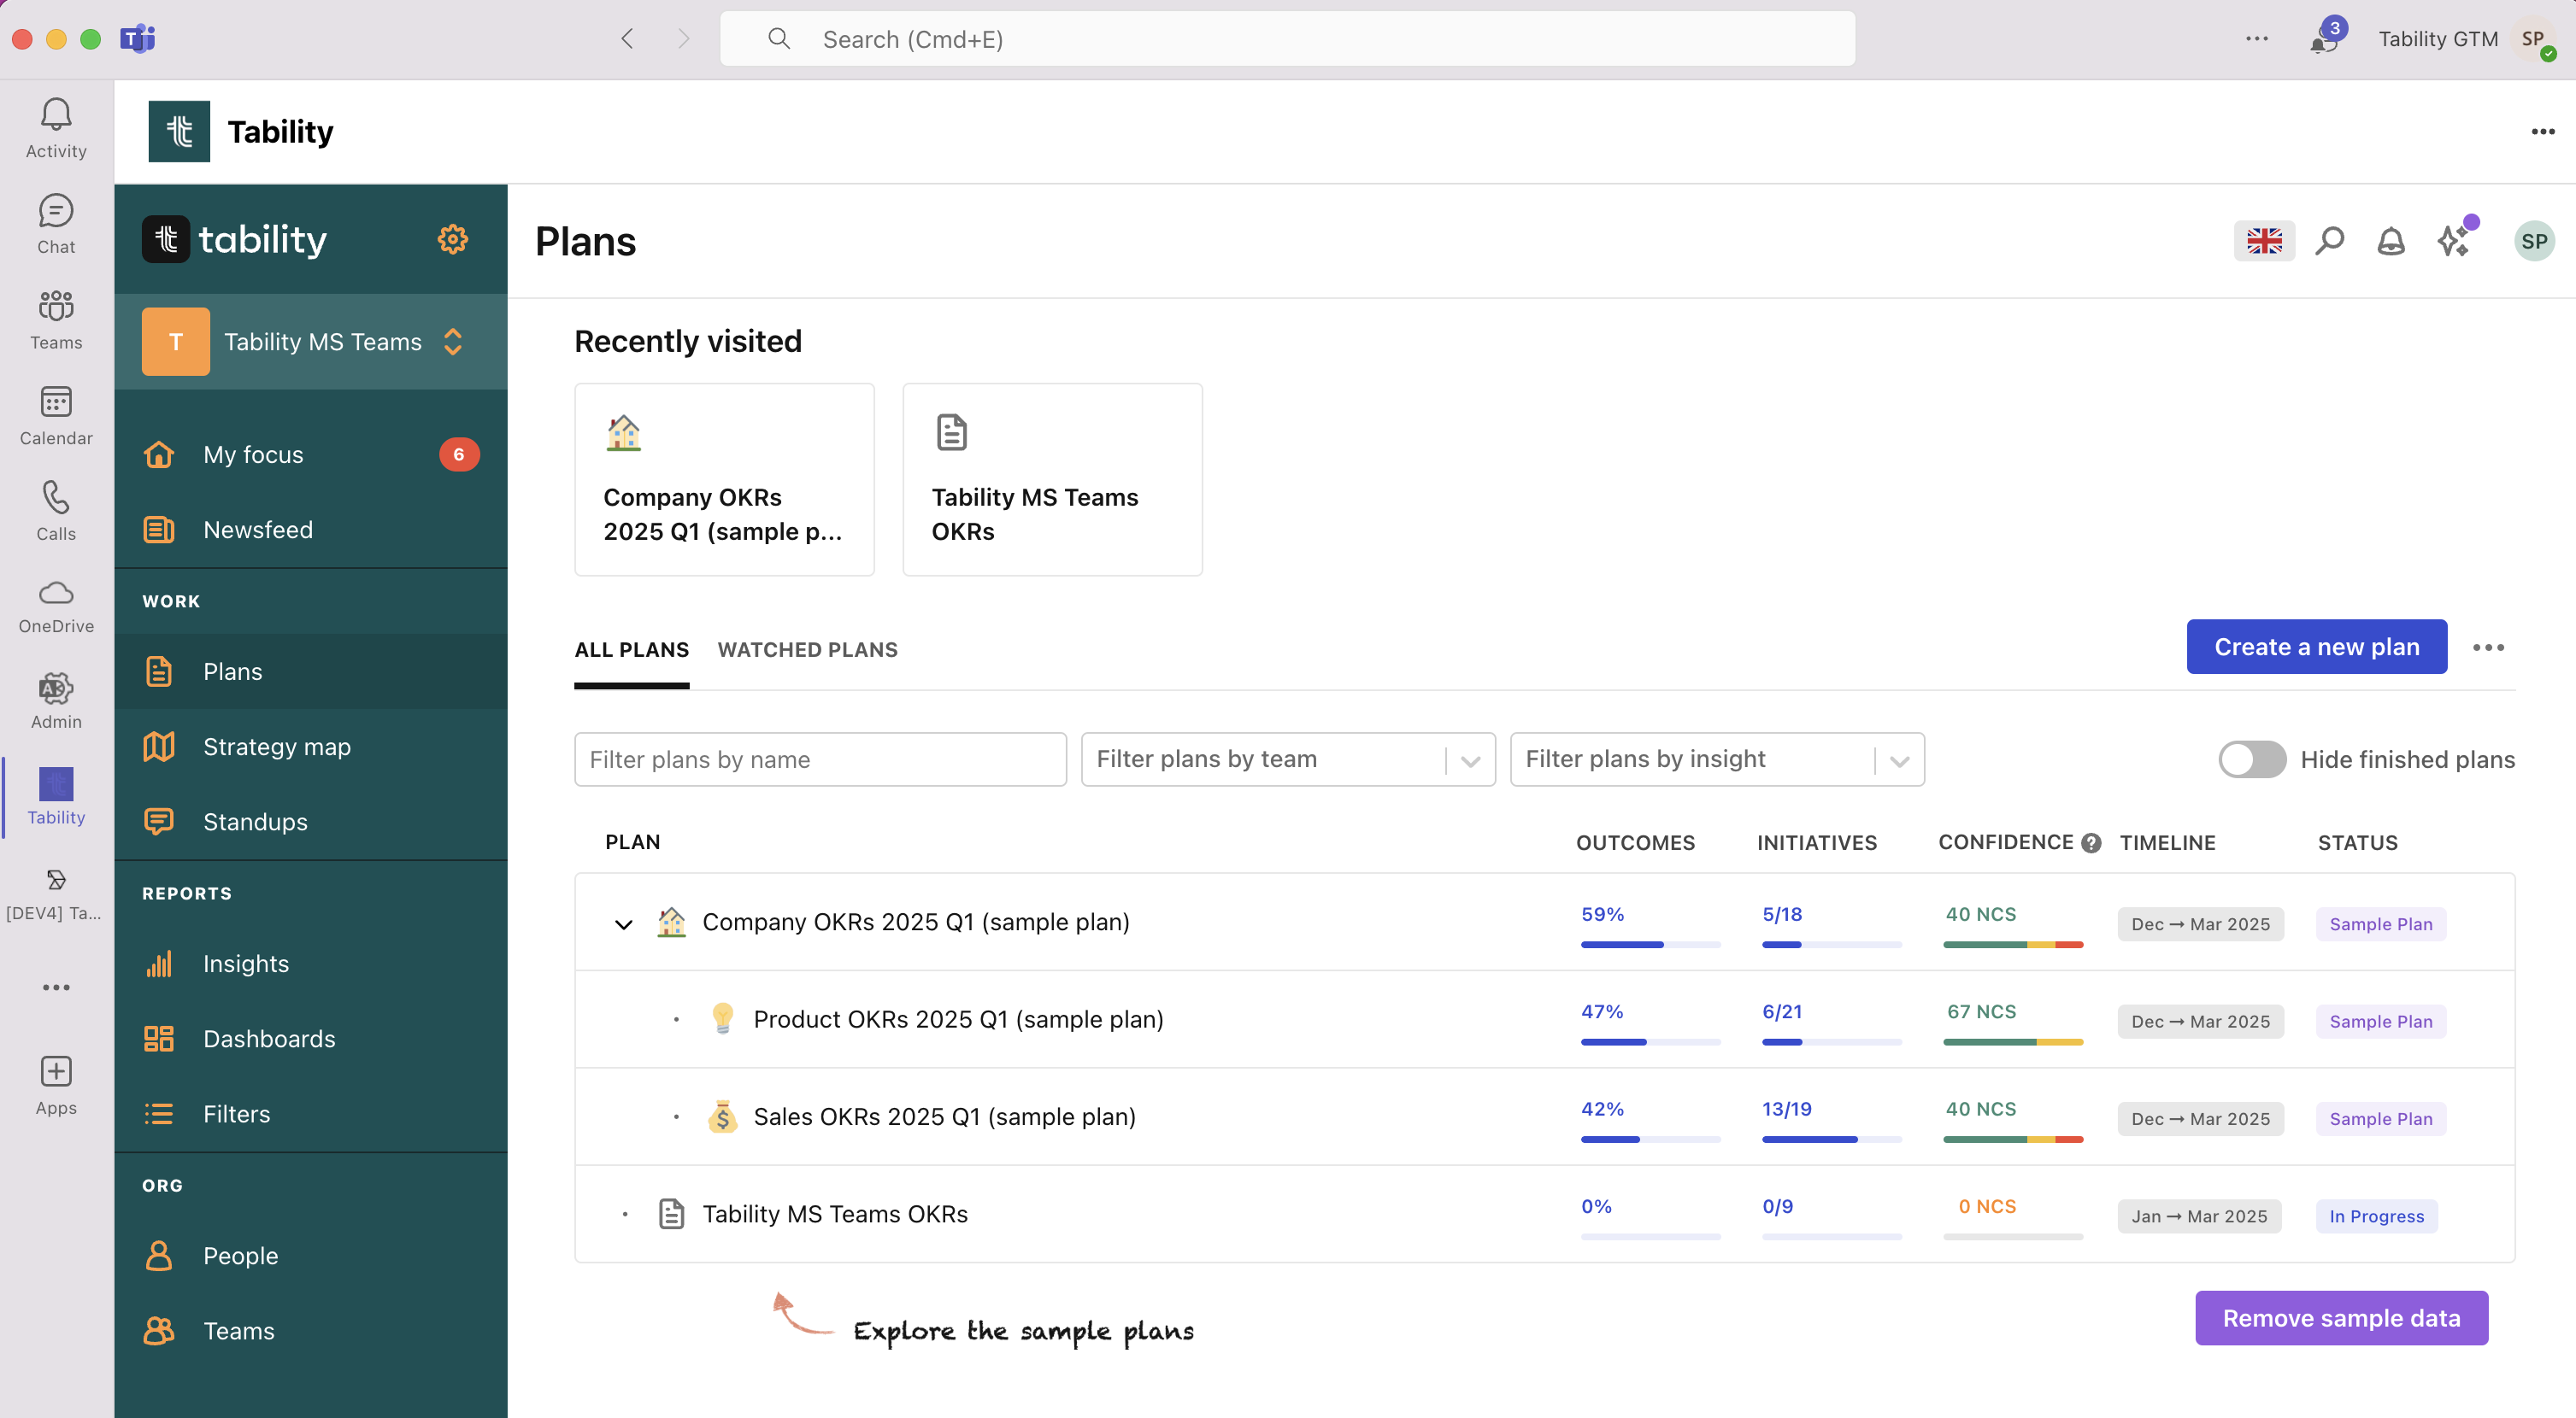Go to Dashboards in sidebar
This screenshot has width=2576, height=1418.
click(268, 1038)
